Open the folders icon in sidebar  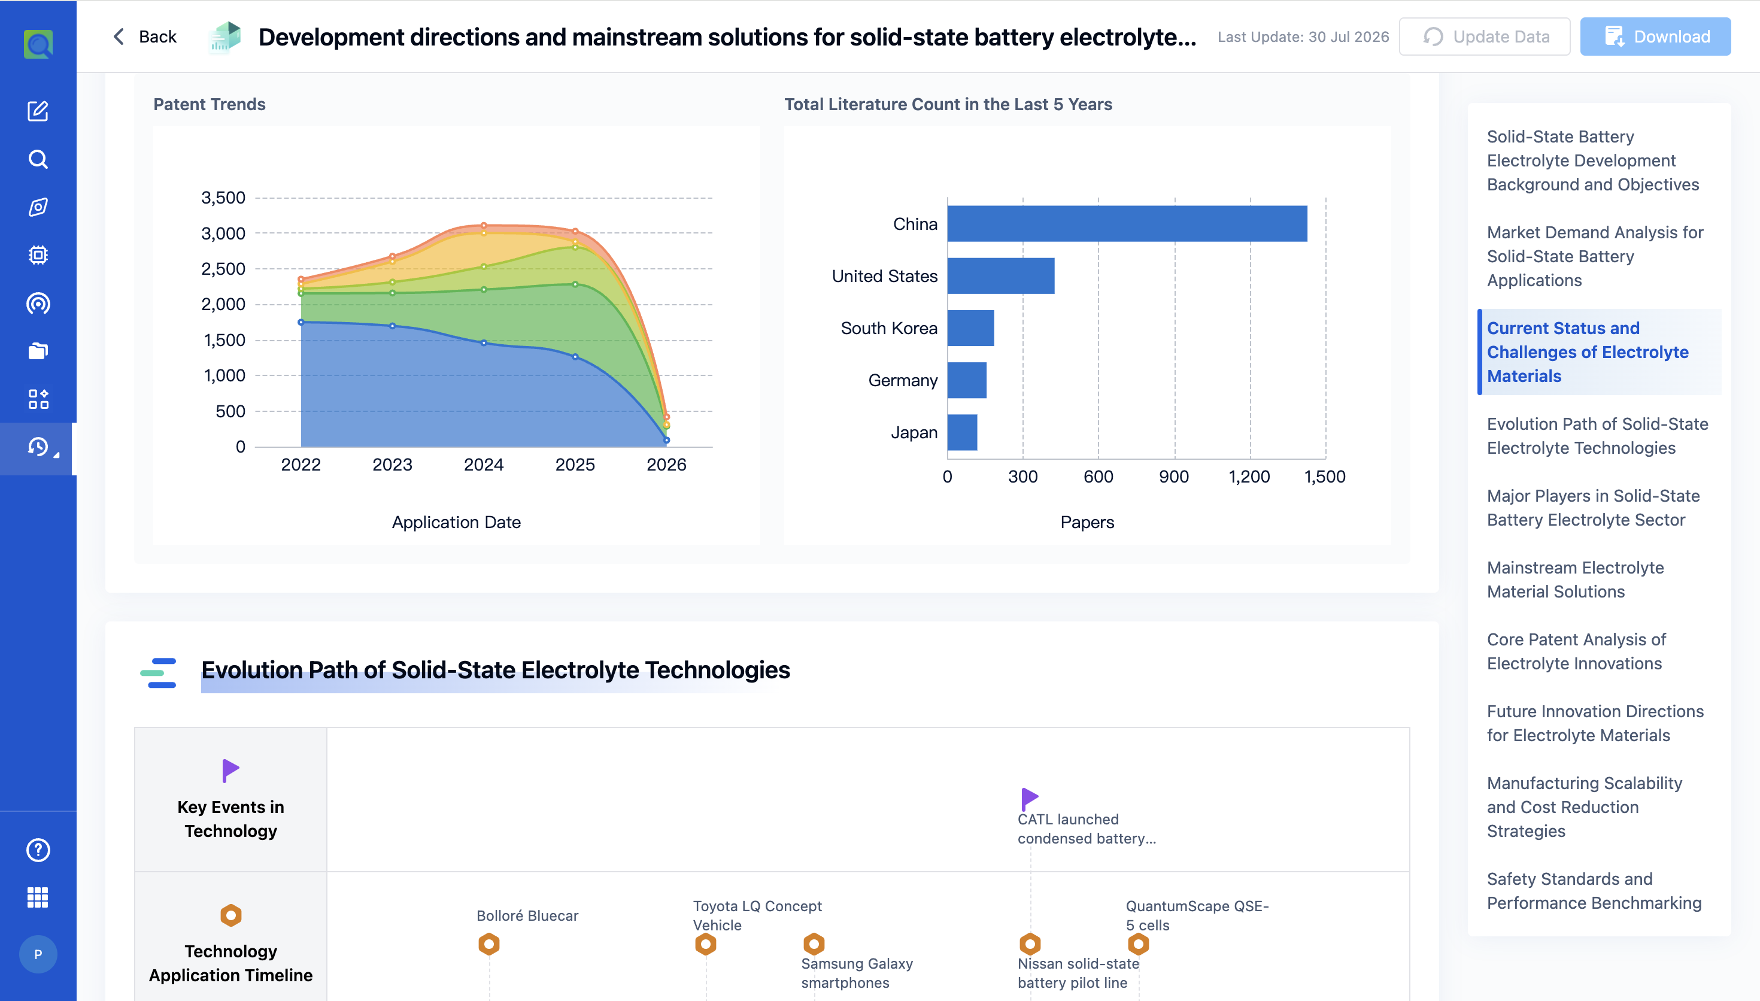click(x=38, y=351)
